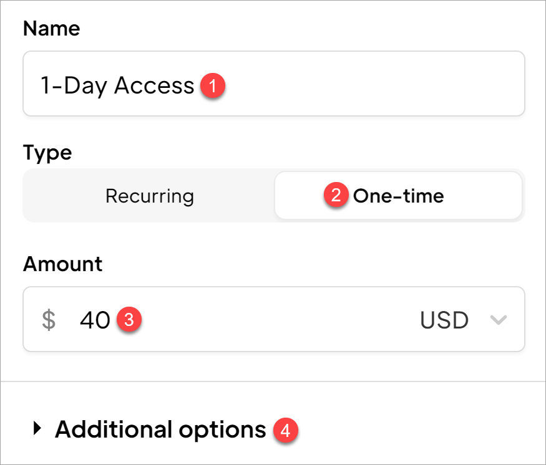This screenshot has width=546, height=465.
Task: Click the red number 2 annotation badge
Action: pos(336,196)
